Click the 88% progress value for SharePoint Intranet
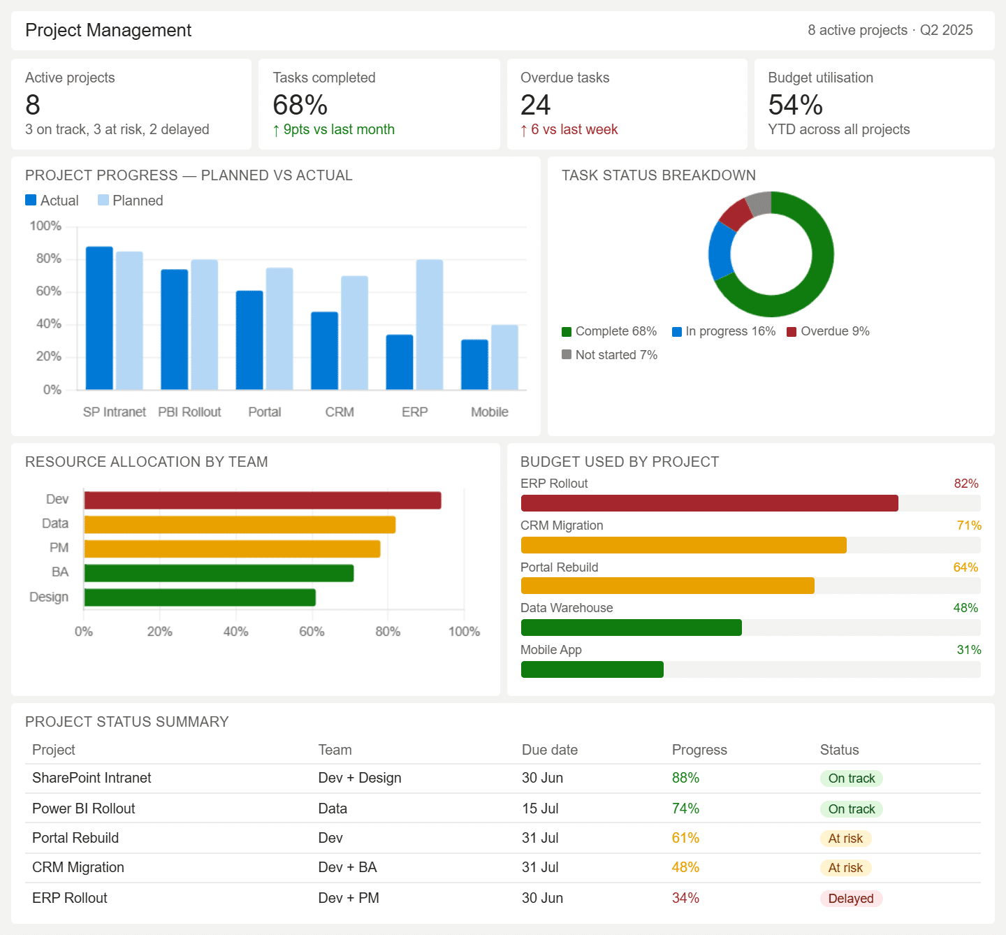 [685, 778]
